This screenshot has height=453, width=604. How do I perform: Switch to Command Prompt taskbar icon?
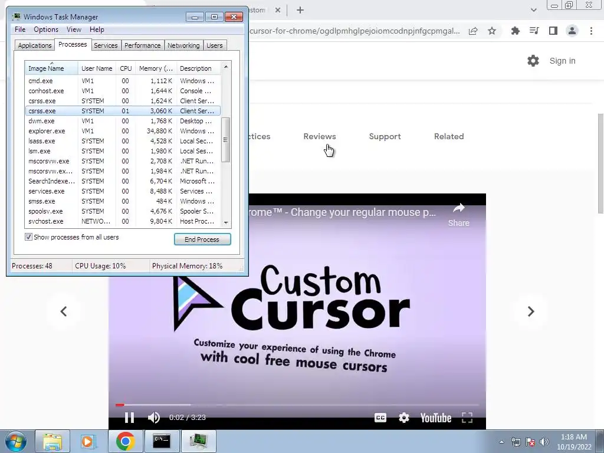coord(162,441)
